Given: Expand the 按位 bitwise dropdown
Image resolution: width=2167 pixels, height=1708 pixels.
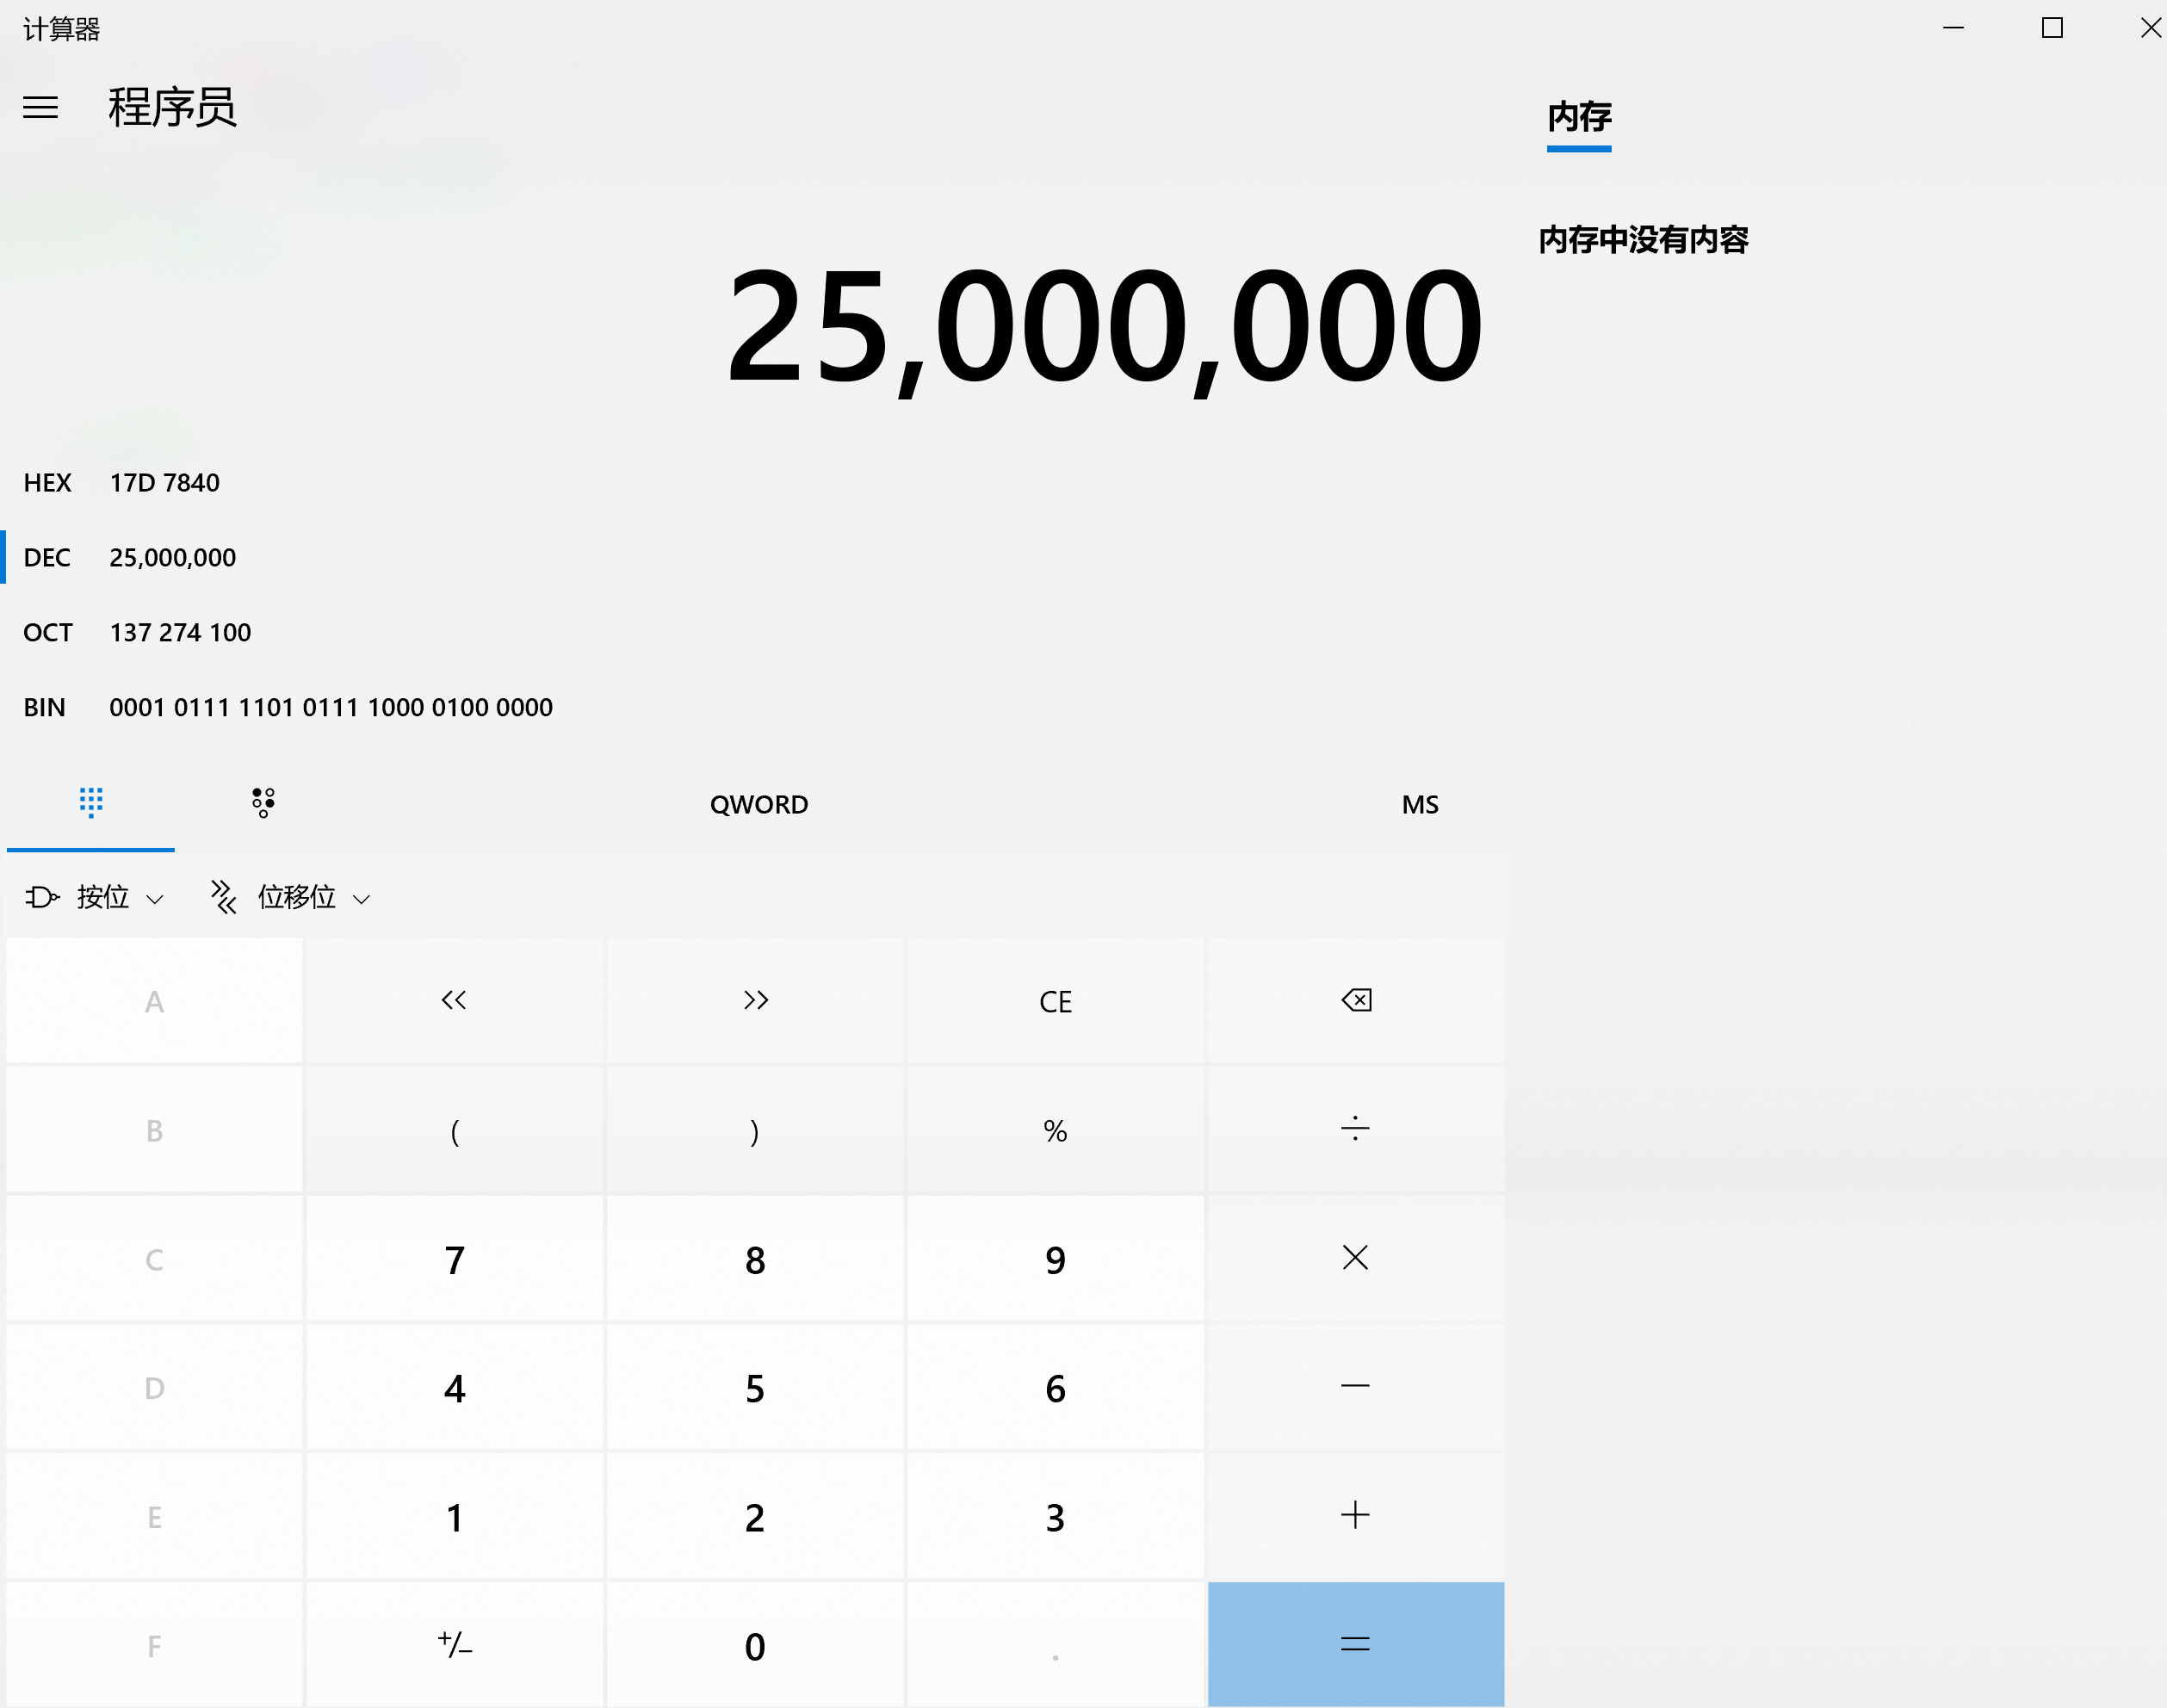Looking at the screenshot, I should pyautogui.click(x=96, y=898).
